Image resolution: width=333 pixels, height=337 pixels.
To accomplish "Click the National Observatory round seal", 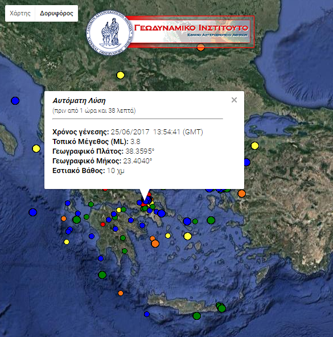I will [x=109, y=33].
